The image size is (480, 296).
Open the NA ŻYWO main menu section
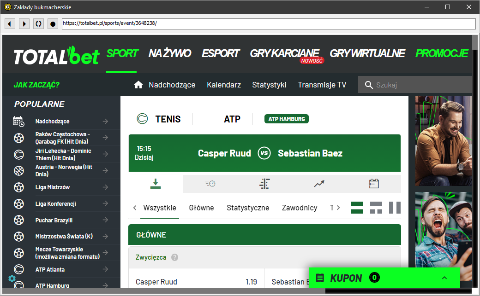(x=169, y=53)
